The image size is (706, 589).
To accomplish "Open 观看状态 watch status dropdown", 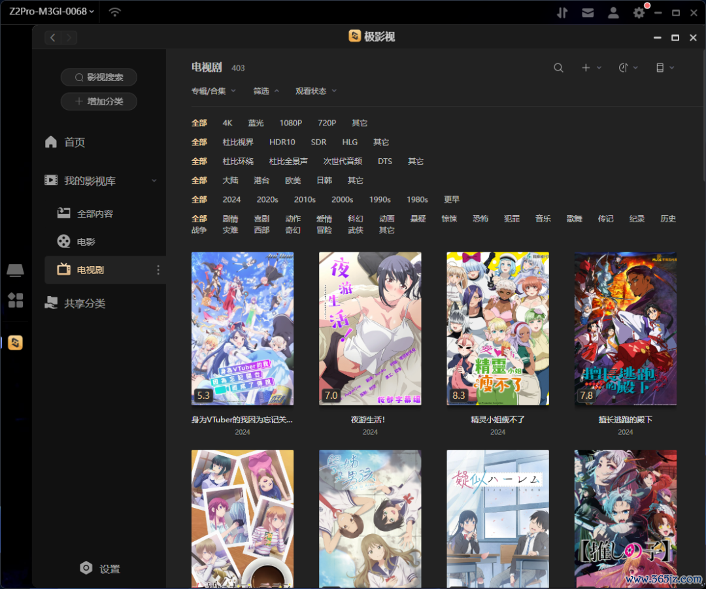I will point(316,91).
